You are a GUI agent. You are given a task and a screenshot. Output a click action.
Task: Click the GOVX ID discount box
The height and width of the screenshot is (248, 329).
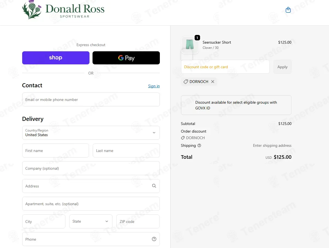click(236, 105)
